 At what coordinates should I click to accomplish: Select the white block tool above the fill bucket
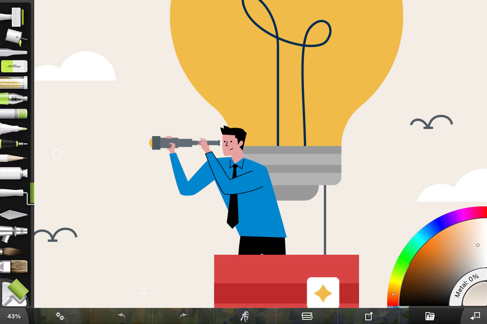pyautogui.click(x=13, y=17)
